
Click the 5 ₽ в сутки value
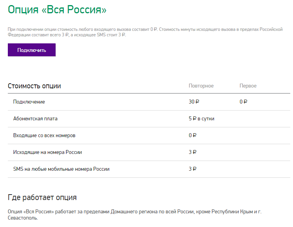coord(201,119)
